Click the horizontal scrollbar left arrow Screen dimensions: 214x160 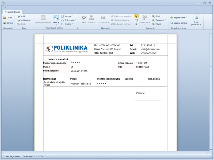pyautogui.click(x=3, y=153)
